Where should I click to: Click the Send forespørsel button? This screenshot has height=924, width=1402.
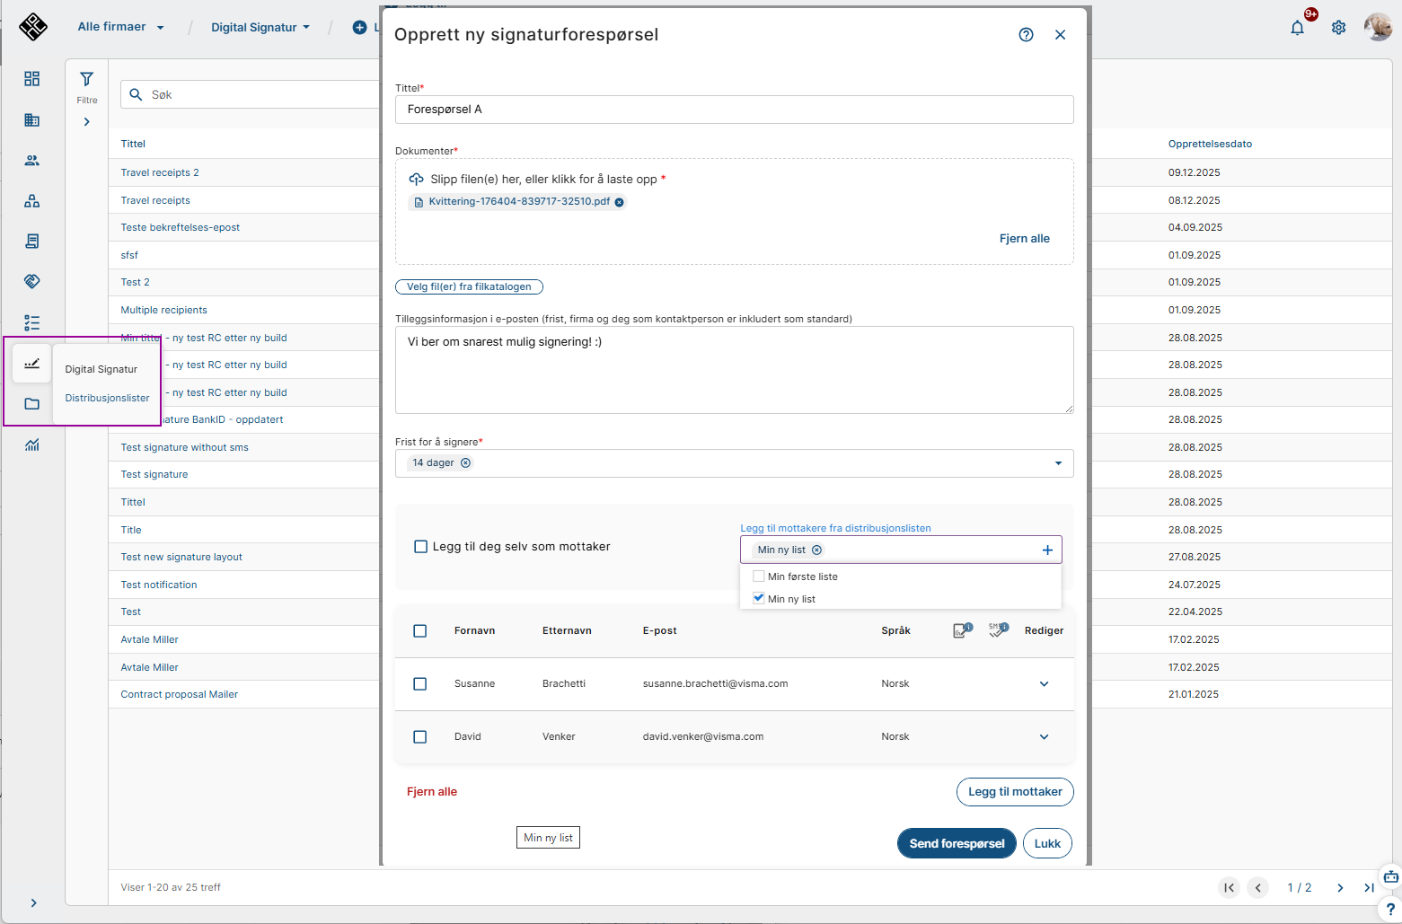[957, 844]
